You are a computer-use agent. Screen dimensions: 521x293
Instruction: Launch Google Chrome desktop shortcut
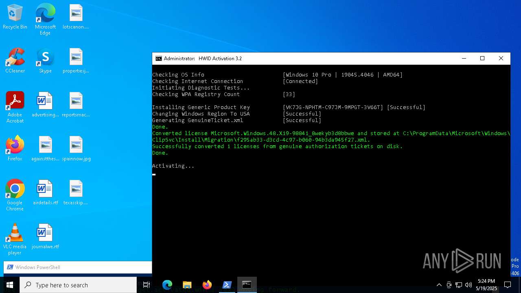pos(15,195)
